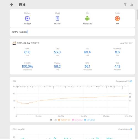Toggle the FPS legend series

click(53, 120)
